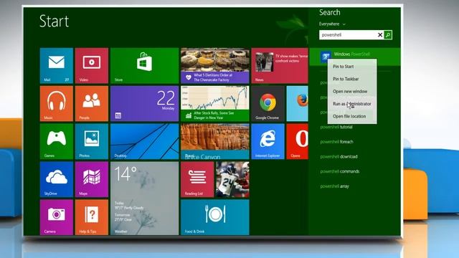The height and width of the screenshot is (258, 459).
Task: Open the Help & Tips tile
Action: pyautogui.click(x=92, y=217)
